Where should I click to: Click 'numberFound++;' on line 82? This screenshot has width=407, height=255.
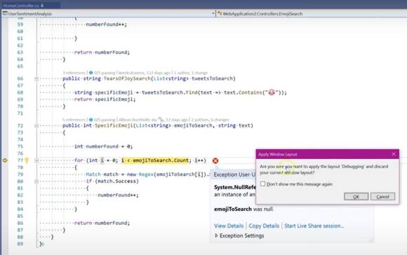[x=118, y=195]
